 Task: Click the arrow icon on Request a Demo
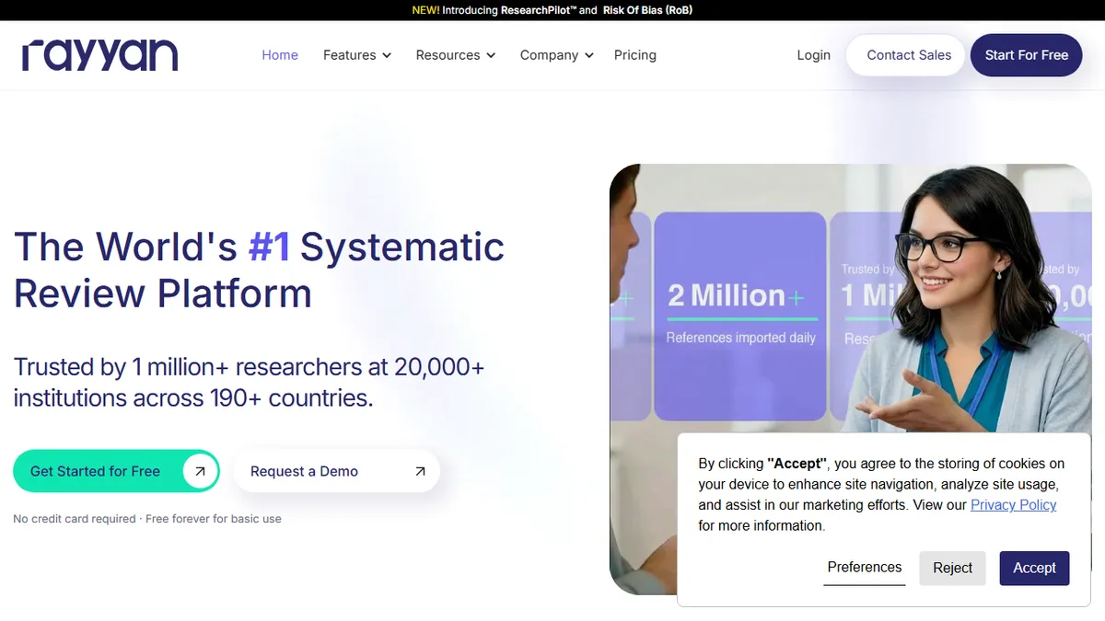pyautogui.click(x=420, y=471)
